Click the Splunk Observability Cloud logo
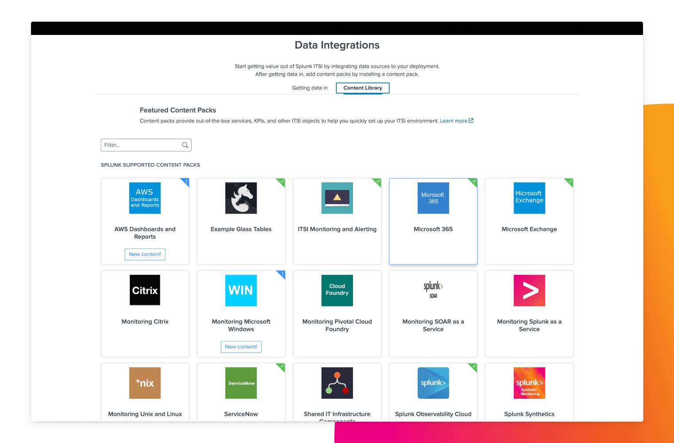This screenshot has width=674, height=443. pyautogui.click(x=433, y=383)
